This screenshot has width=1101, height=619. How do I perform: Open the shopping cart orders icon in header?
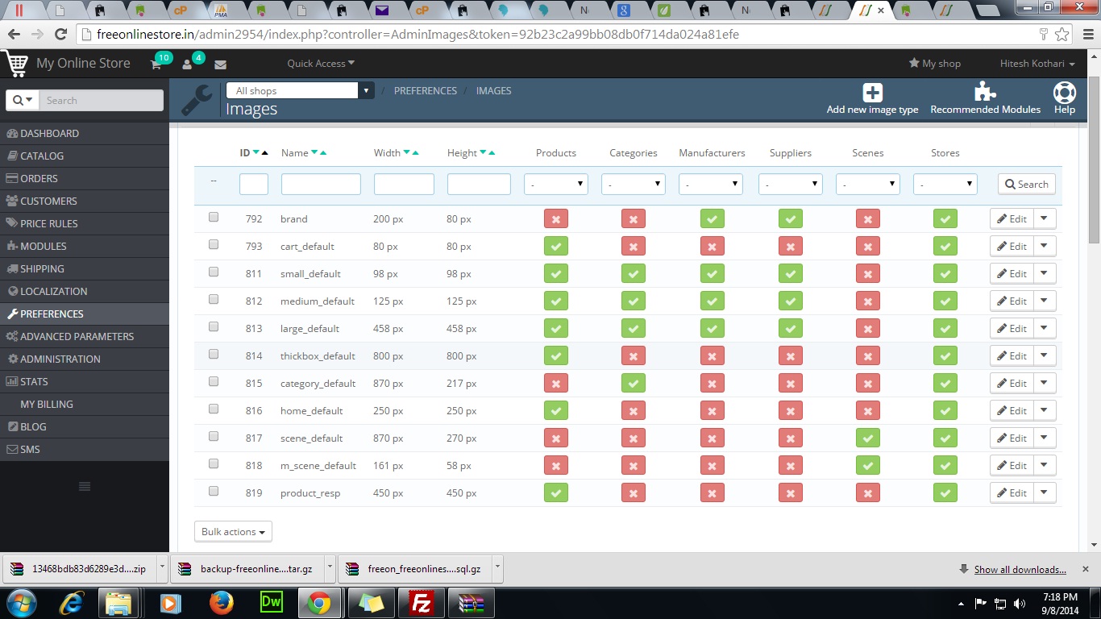coord(156,64)
